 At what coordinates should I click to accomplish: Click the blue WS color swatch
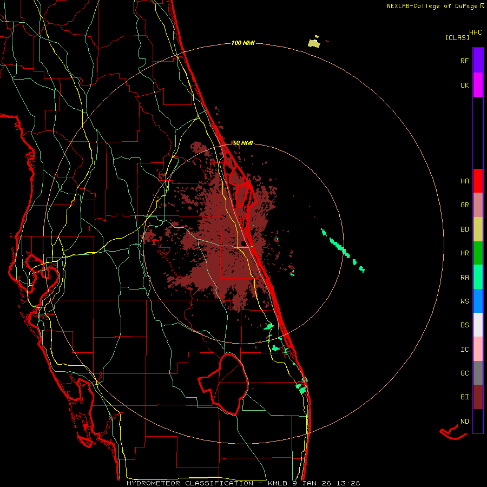(478, 301)
